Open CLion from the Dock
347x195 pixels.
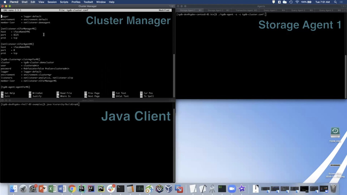(x=81, y=188)
